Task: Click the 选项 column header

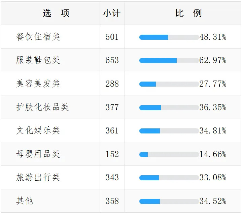Action: (56, 13)
